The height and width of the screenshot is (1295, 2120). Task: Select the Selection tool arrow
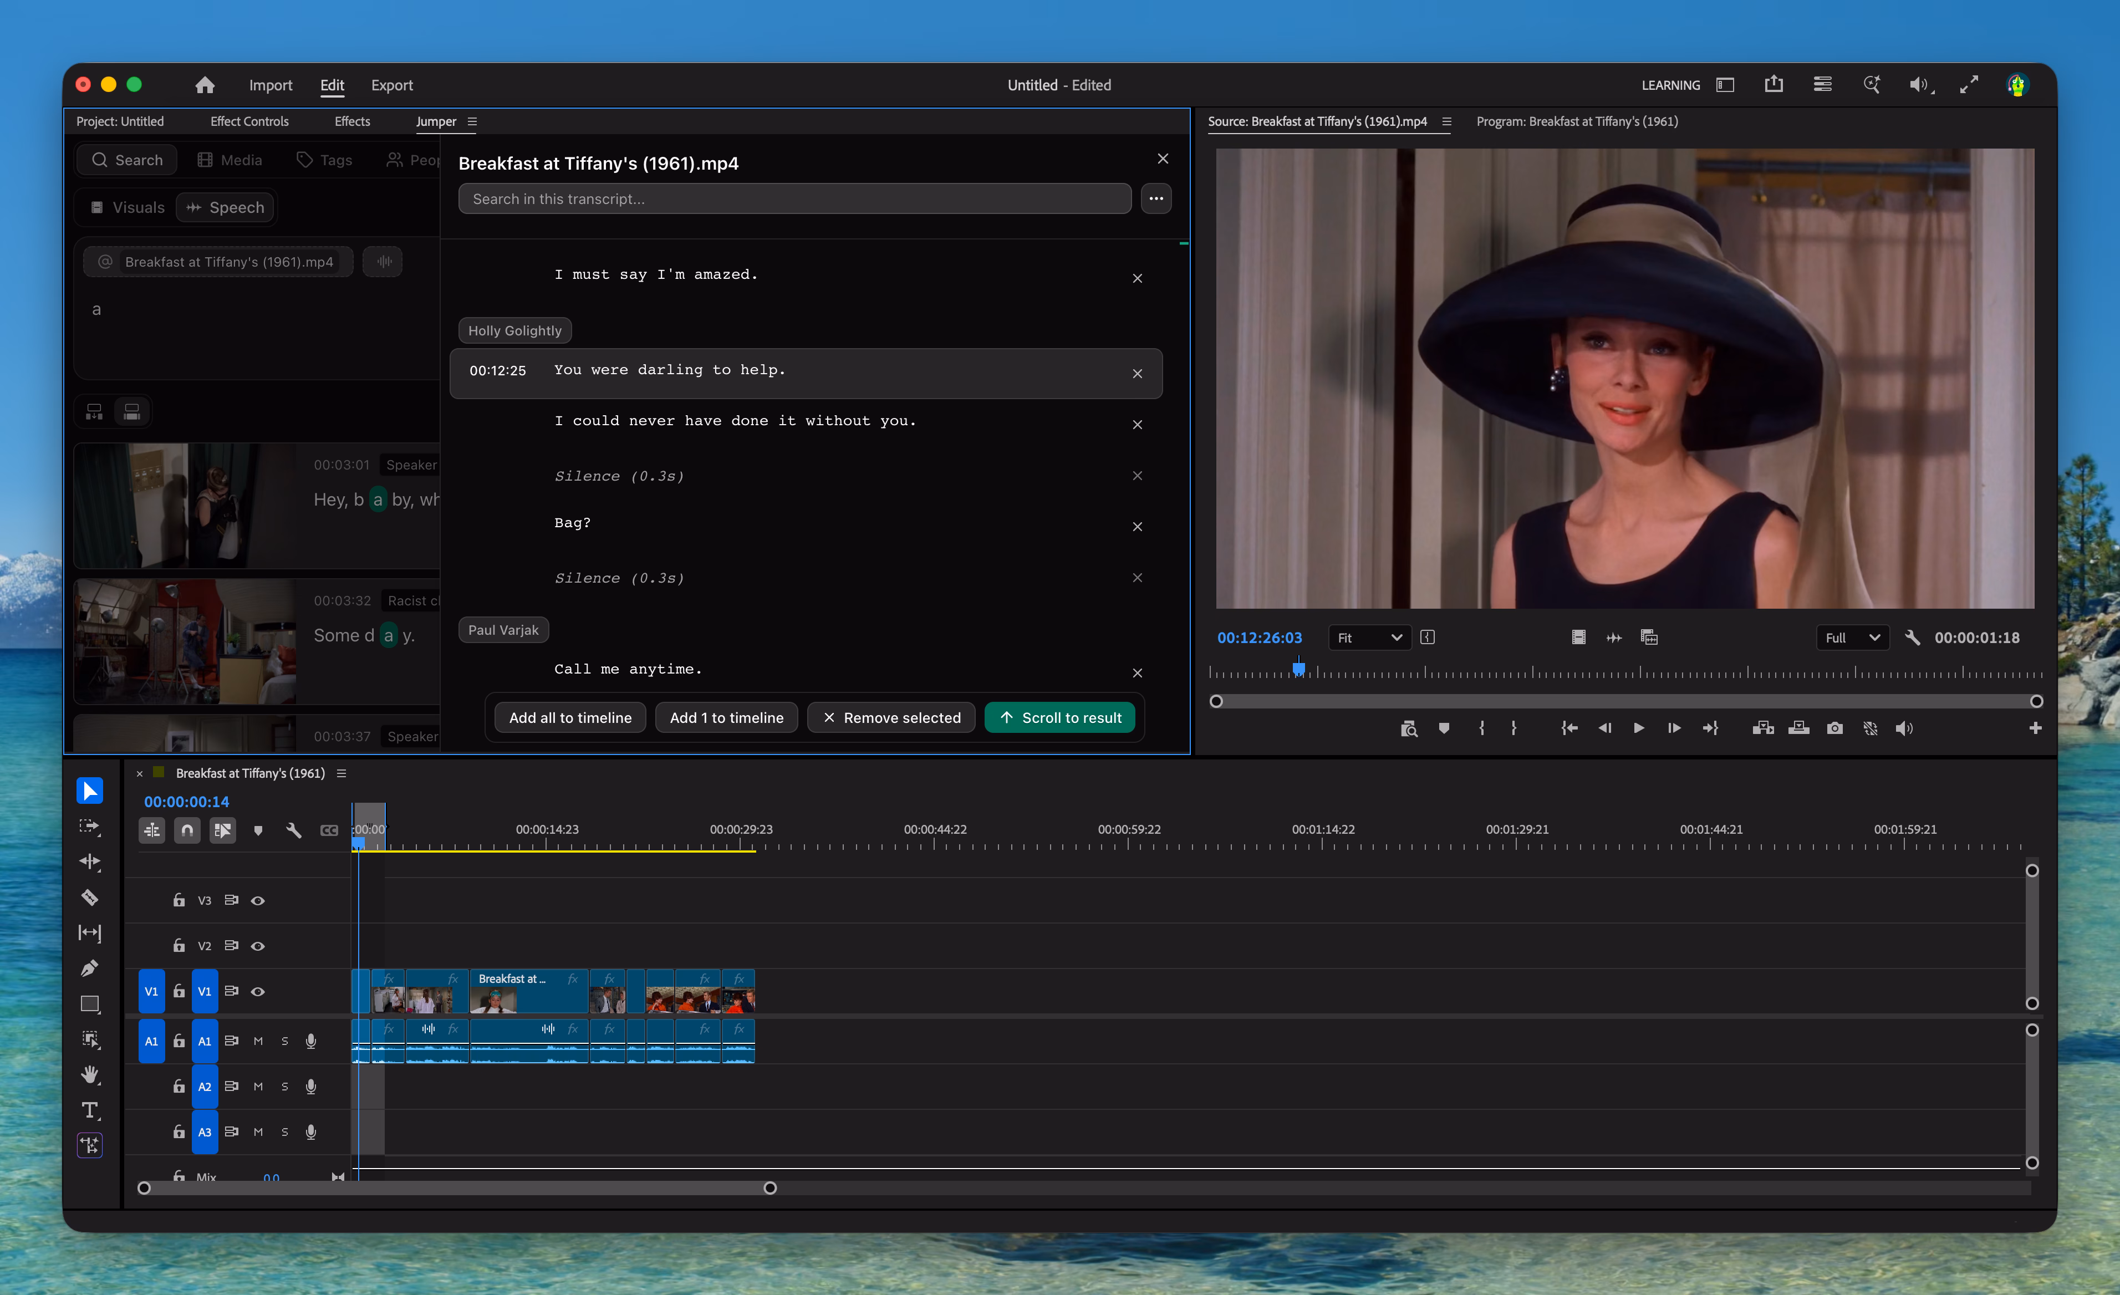[89, 790]
